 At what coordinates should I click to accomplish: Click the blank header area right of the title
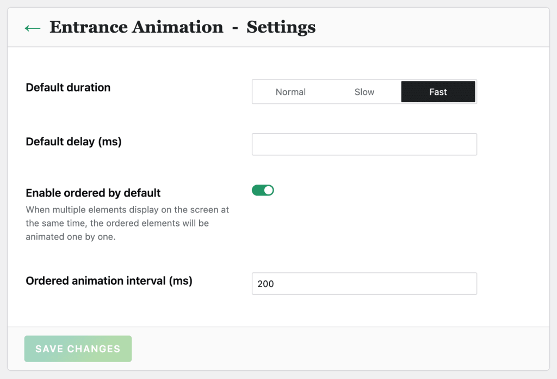coord(435,27)
